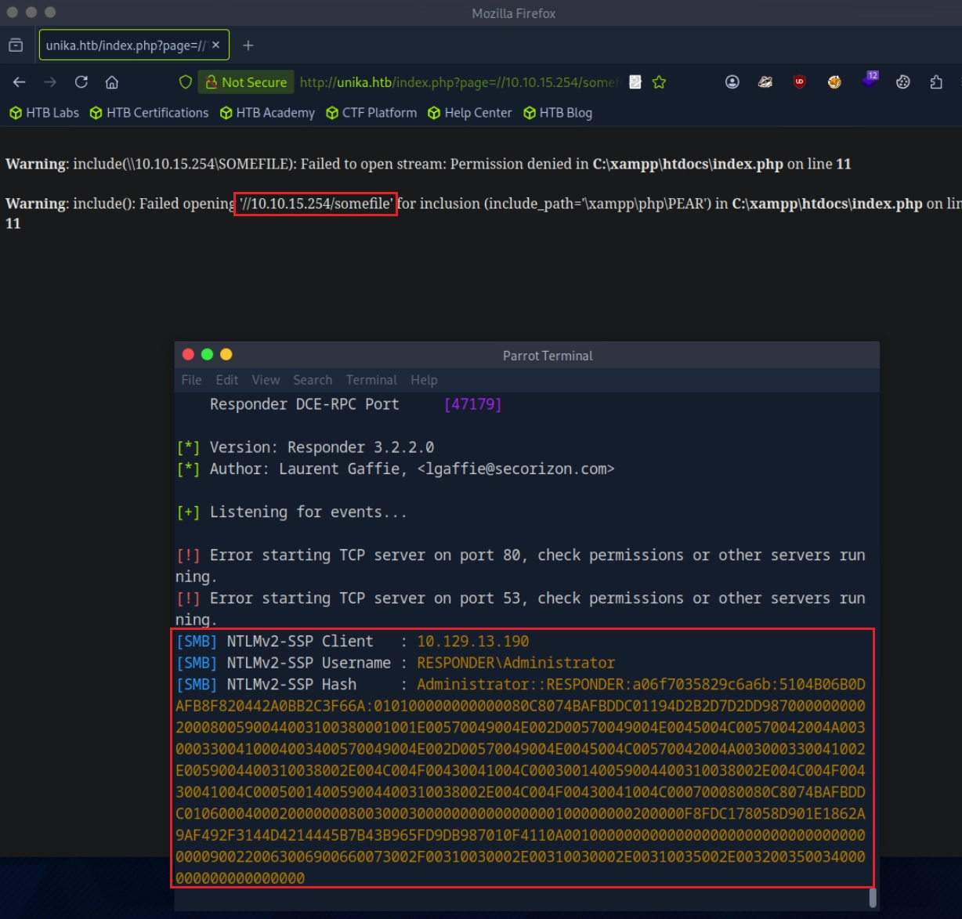This screenshot has width=962, height=919.
Task: Open the HTB Academy bookmark
Action: click(267, 113)
